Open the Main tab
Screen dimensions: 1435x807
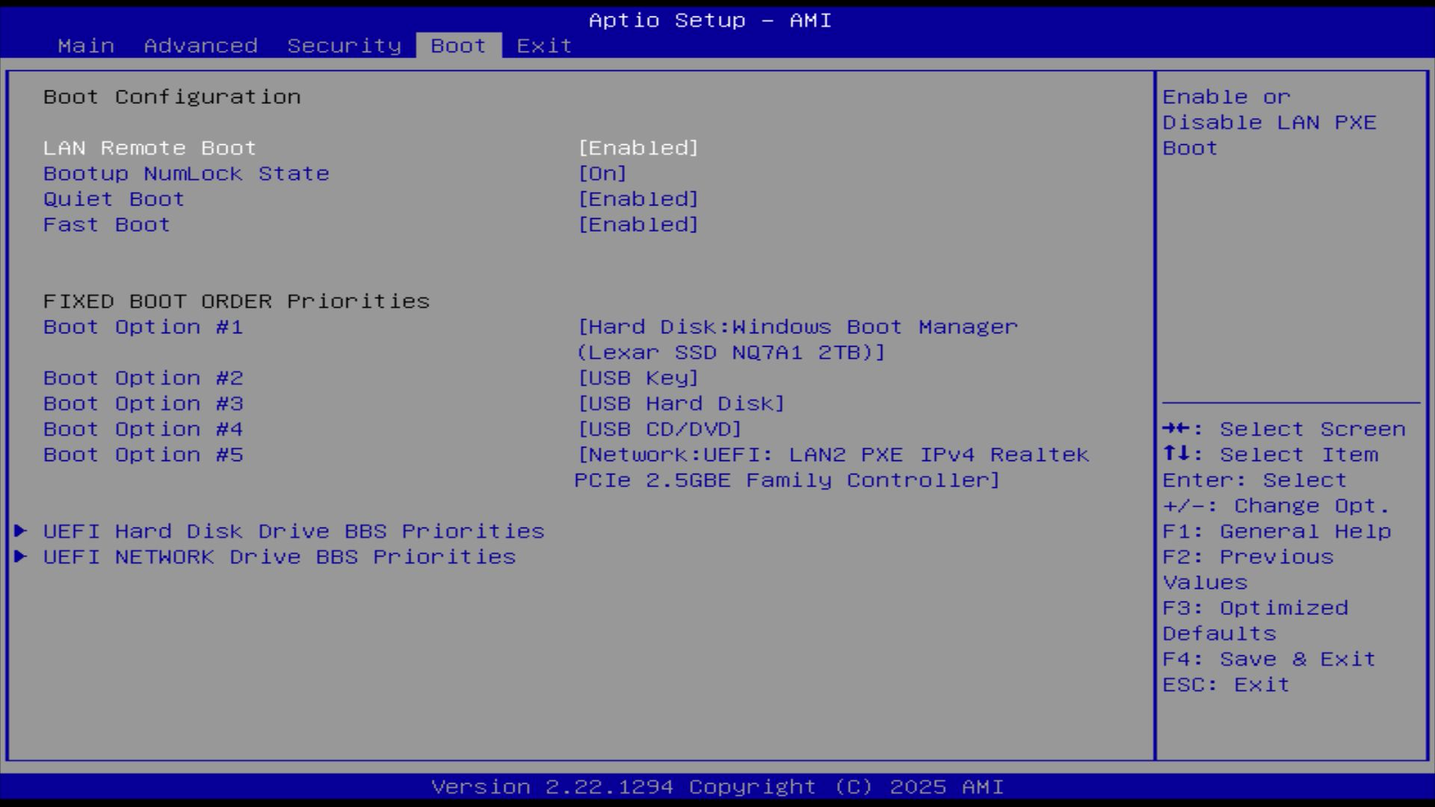pos(86,46)
